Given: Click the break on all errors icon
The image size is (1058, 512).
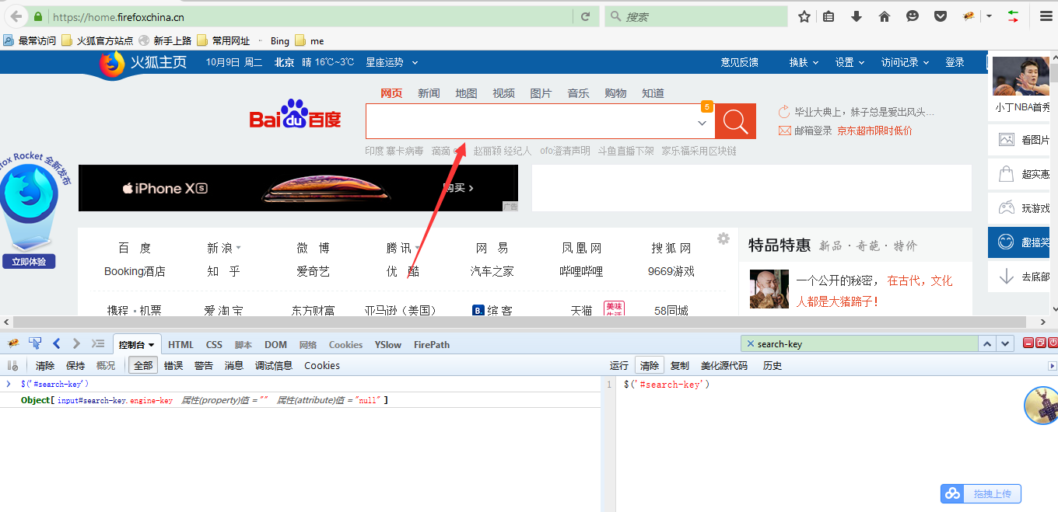Looking at the screenshot, I should (x=12, y=365).
